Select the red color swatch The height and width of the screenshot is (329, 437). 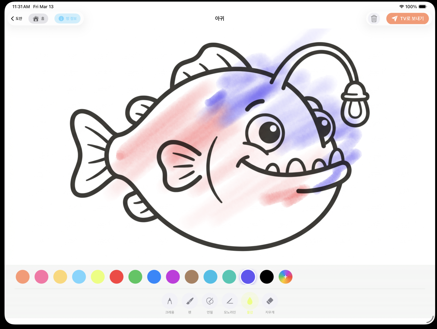click(x=116, y=277)
